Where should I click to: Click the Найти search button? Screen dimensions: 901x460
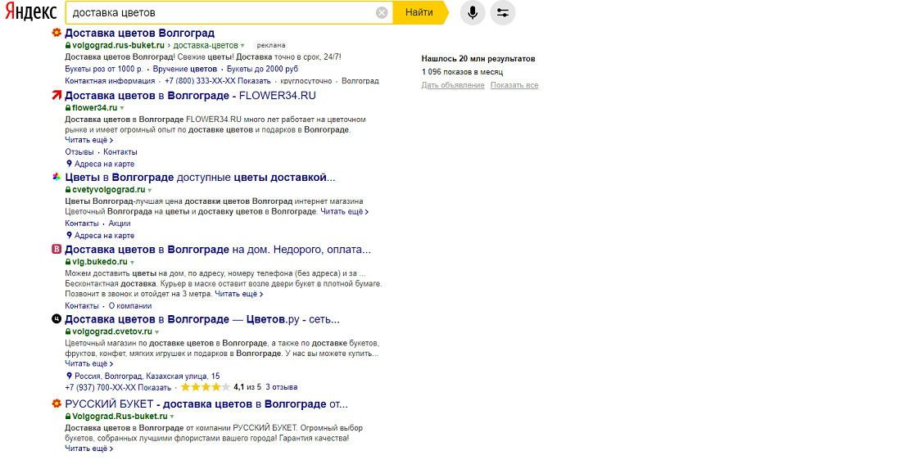[x=419, y=12]
